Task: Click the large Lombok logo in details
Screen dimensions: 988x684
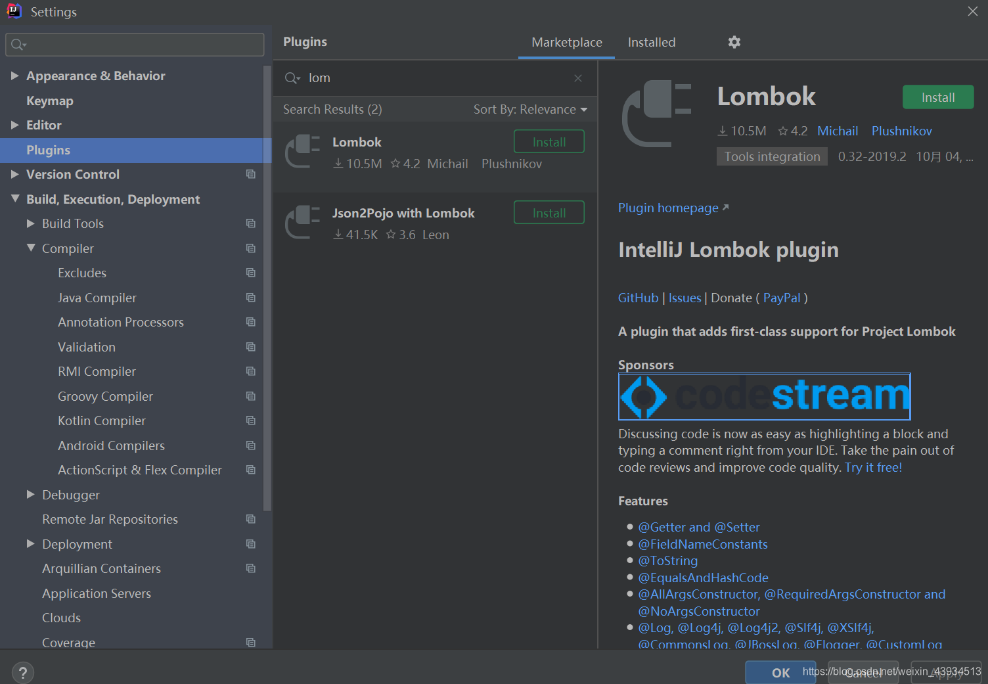Action: click(657, 114)
